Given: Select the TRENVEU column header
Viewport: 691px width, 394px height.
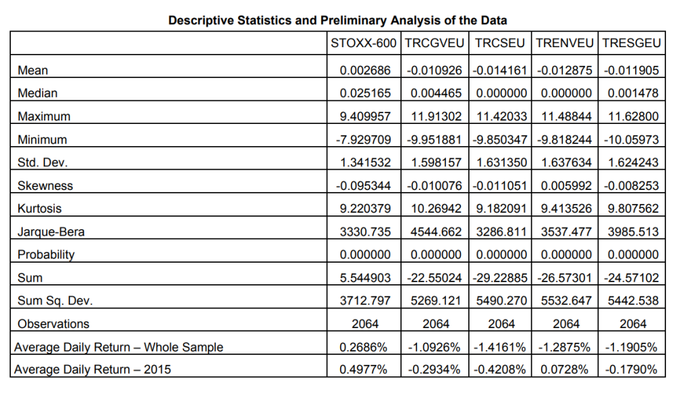Looking at the screenshot, I should pos(565,43).
